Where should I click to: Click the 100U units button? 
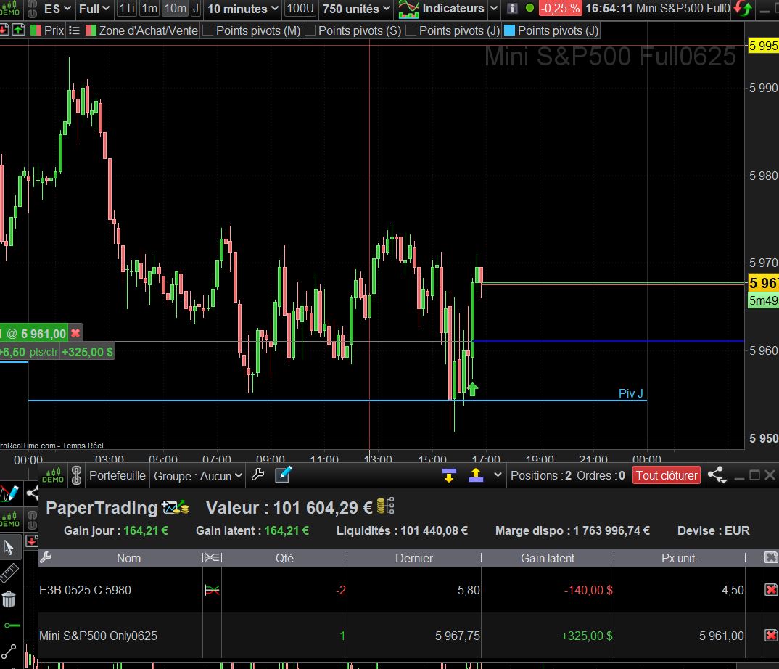pyautogui.click(x=300, y=9)
